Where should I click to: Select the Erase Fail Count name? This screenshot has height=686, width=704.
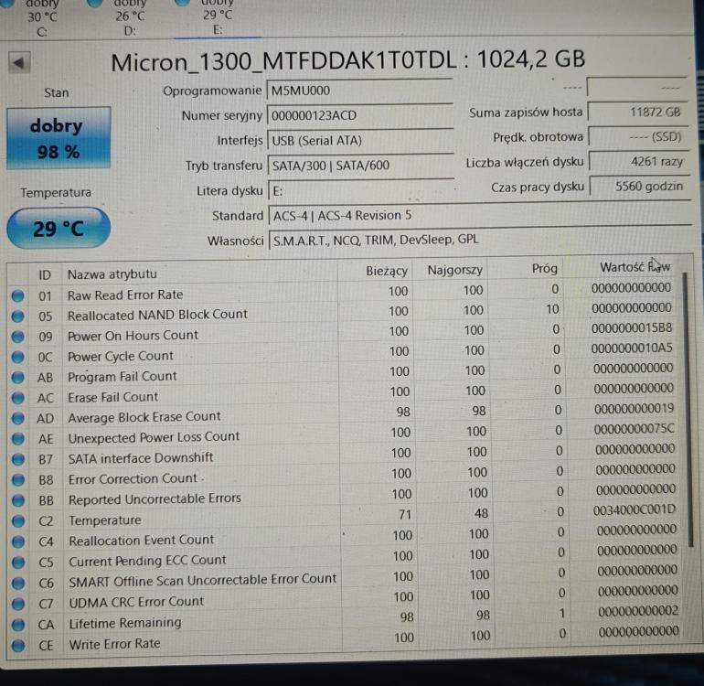click(112, 397)
